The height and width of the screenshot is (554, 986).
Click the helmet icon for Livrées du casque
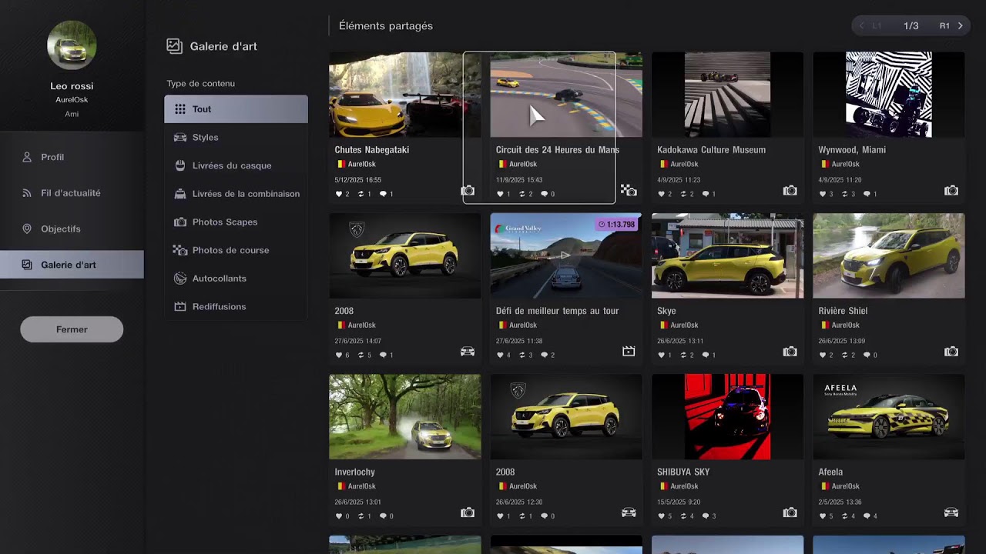tap(180, 165)
